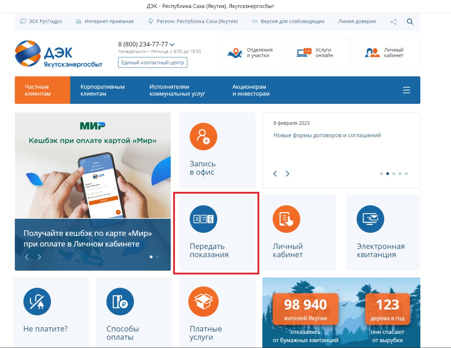Open the hamburger menu in navigation bar
451x348 pixels.
pos(406,90)
